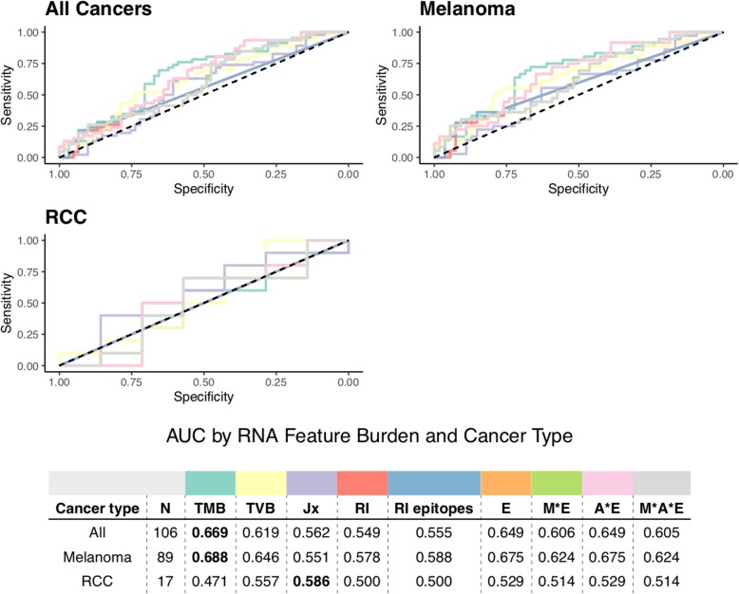Select the TMB column header
This screenshot has width=739, height=594.
[210, 508]
